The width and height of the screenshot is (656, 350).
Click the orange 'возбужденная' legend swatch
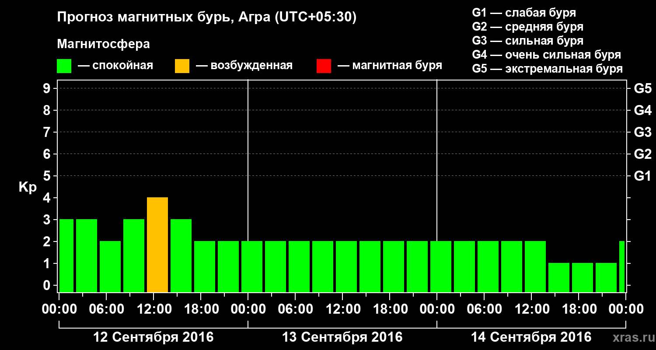click(182, 66)
